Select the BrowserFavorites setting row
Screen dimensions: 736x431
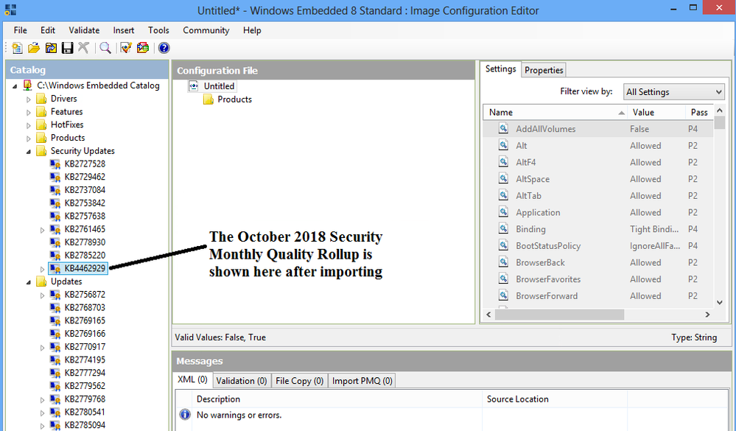[598, 279]
